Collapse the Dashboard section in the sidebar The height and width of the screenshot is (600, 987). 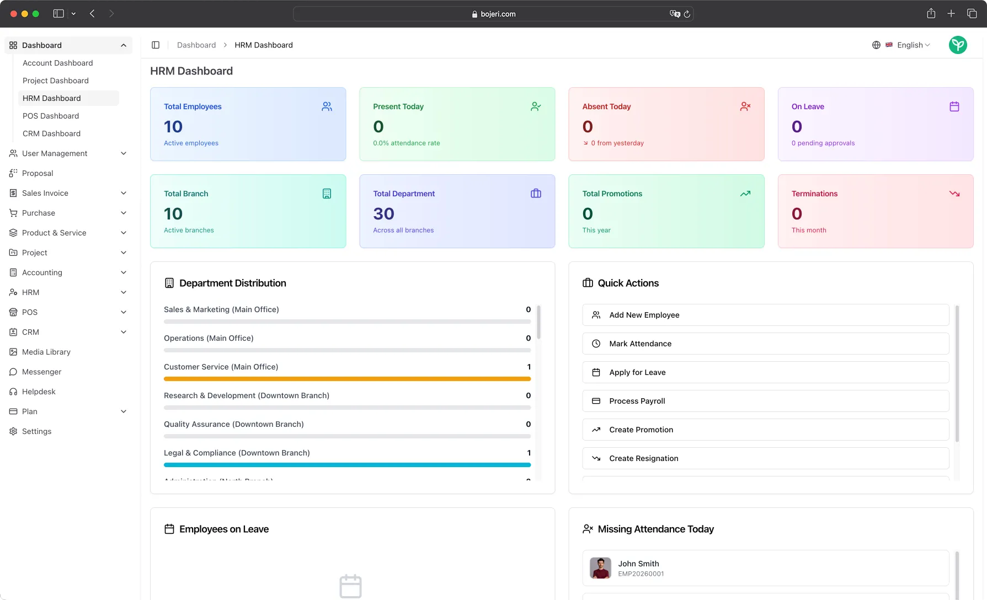click(x=124, y=45)
